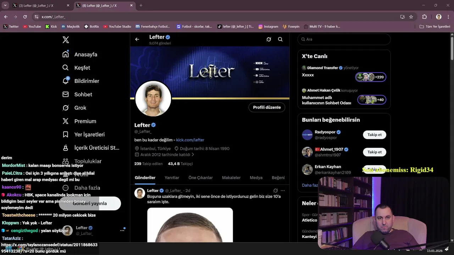Open Premium X icon in the sidebar
The height and width of the screenshot is (255, 454).
pos(66,121)
